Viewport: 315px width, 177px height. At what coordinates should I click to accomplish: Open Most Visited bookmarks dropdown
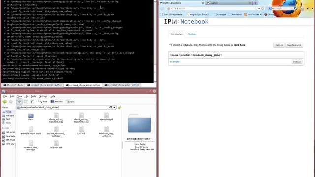click(x=252, y=15)
